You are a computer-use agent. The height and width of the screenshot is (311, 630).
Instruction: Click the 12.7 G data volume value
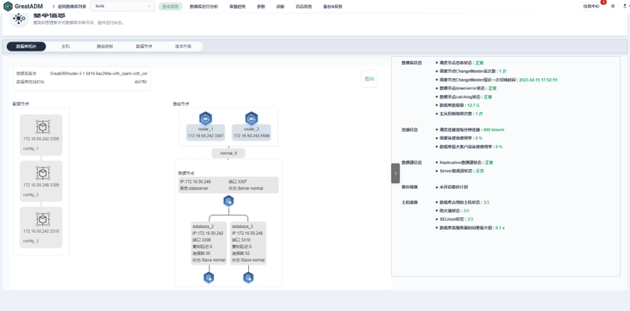point(474,105)
